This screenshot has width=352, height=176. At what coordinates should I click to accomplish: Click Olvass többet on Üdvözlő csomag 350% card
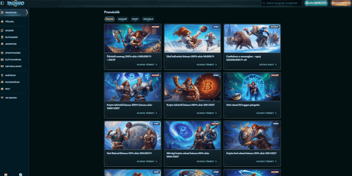147,65
